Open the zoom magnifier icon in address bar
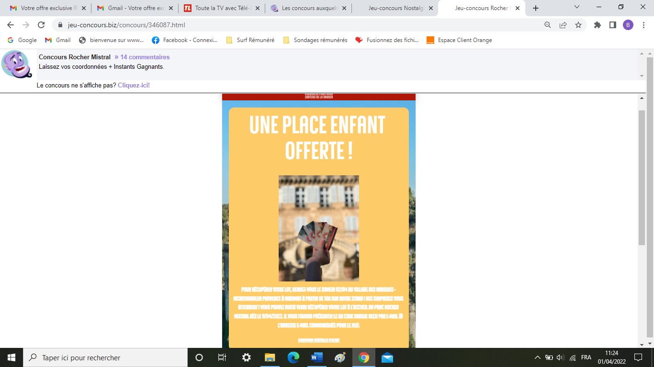The width and height of the screenshot is (654, 367). (x=548, y=25)
